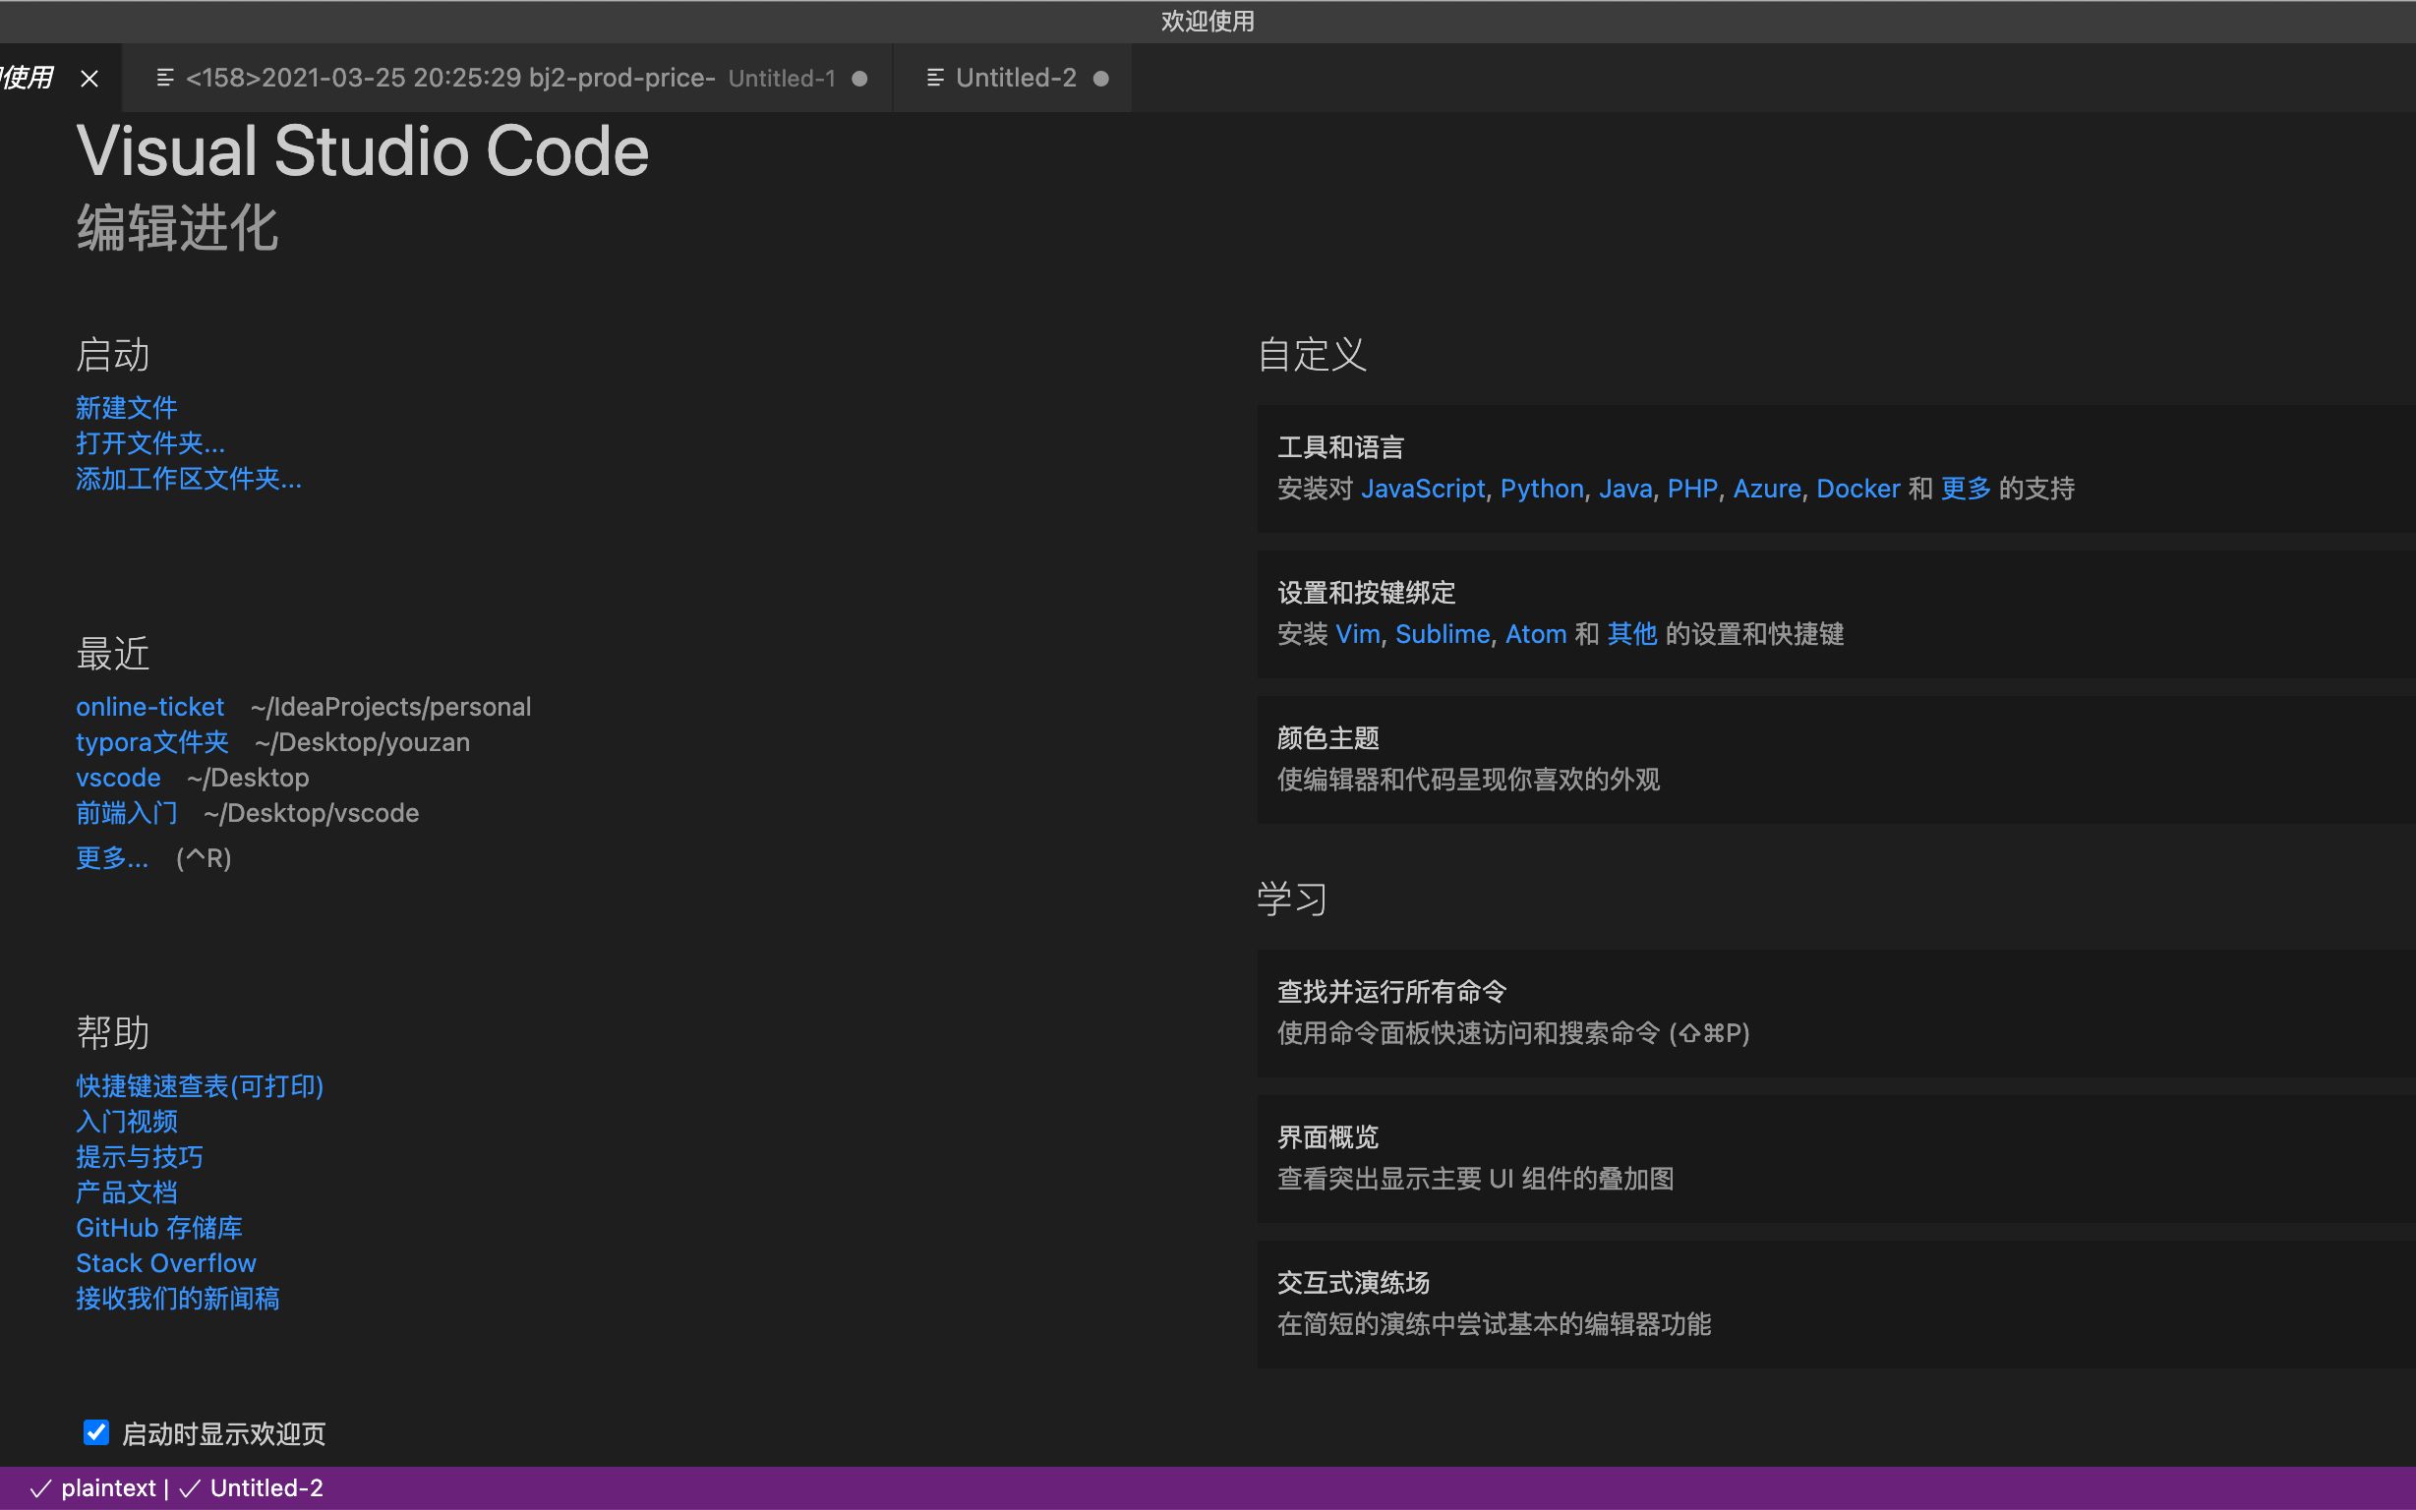Open the 产品文档 link

pyautogui.click(x=127, y=1192)
